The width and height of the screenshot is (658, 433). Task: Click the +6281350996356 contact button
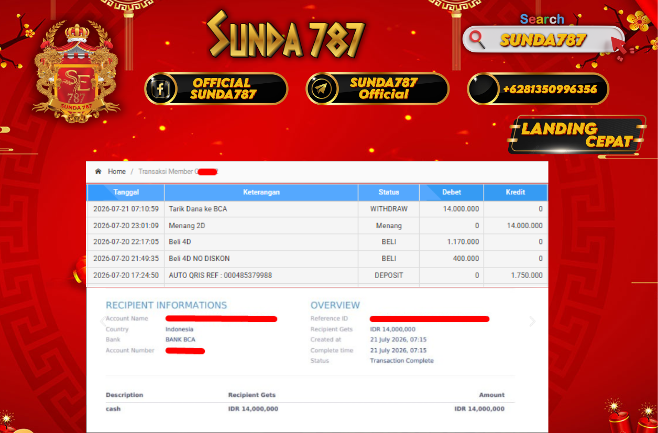click(x=538, y=89)
